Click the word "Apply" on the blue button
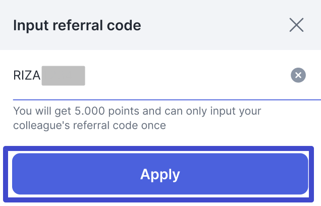Image resolution: width=321 pixels, height=206 pixels. [160, 174]
